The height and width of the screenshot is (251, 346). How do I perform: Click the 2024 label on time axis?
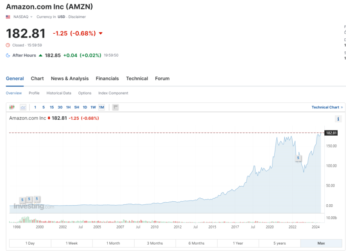[x=316, y=227]
